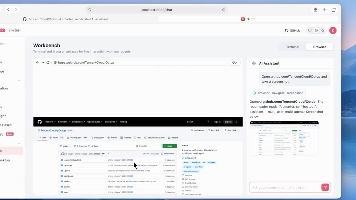Open the screenshot thumbnail in AI Assistant
This screenshot has height=200, width=356.
[284, 138]
